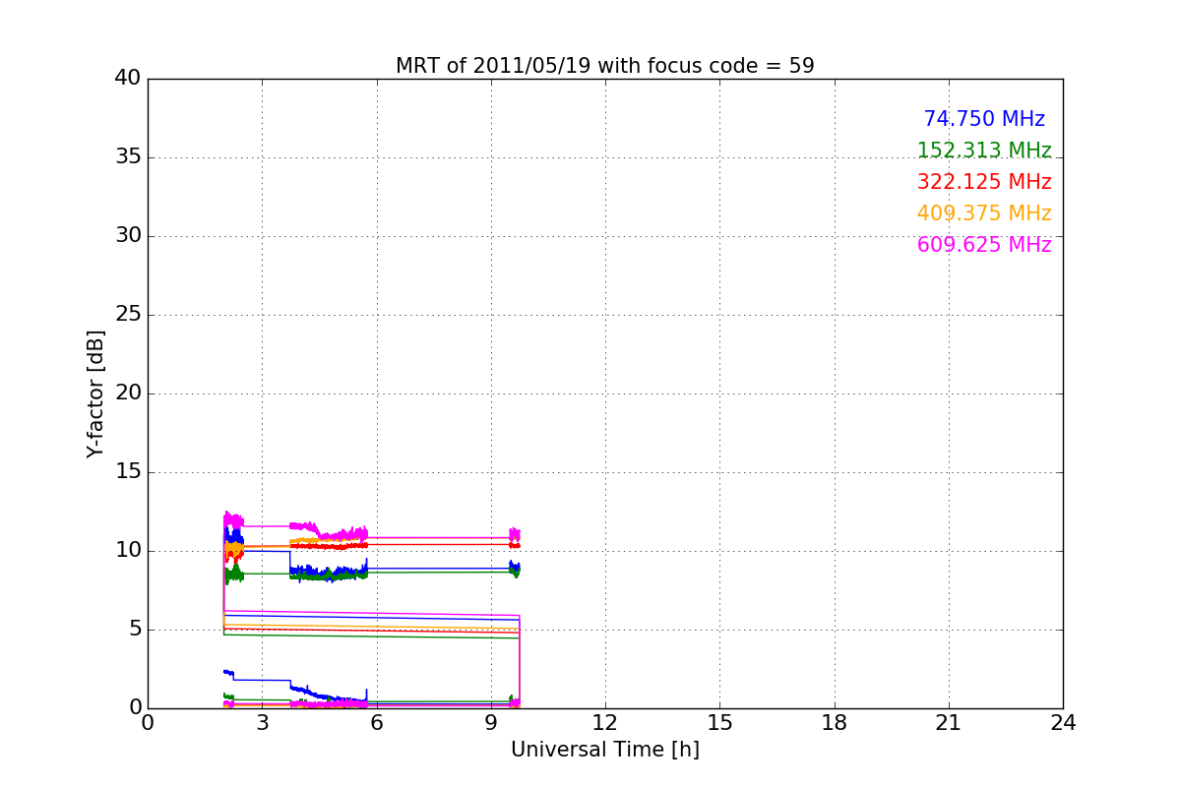Select the 152.313 MHz legend label
This screenshot has width=1181, height=787.
[x=984, y=151]
